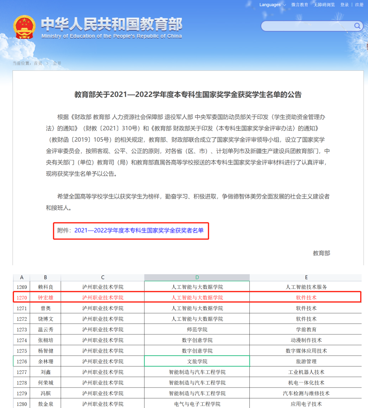Select the cell containing 1280
The width and height of the screenshot is (368, 408).
pos(21,404)
